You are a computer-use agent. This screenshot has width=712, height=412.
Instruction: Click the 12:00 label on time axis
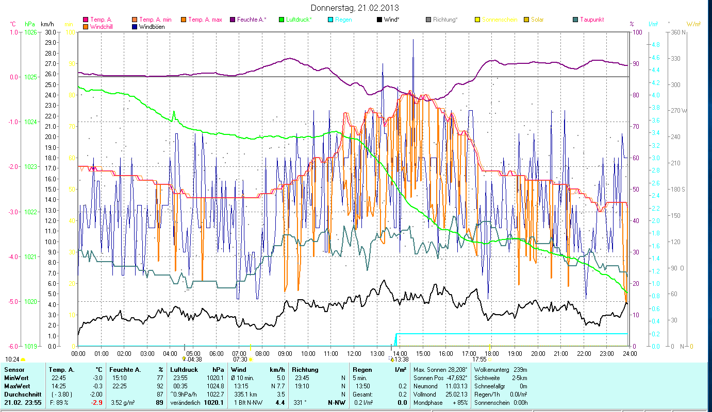[354, 354]
